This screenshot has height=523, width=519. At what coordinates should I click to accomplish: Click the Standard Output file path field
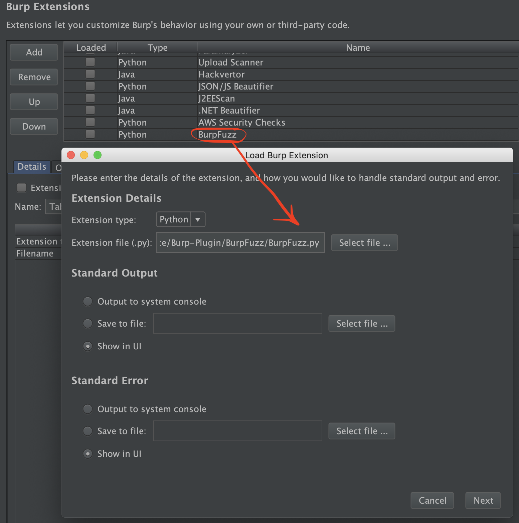click(238, 323)
